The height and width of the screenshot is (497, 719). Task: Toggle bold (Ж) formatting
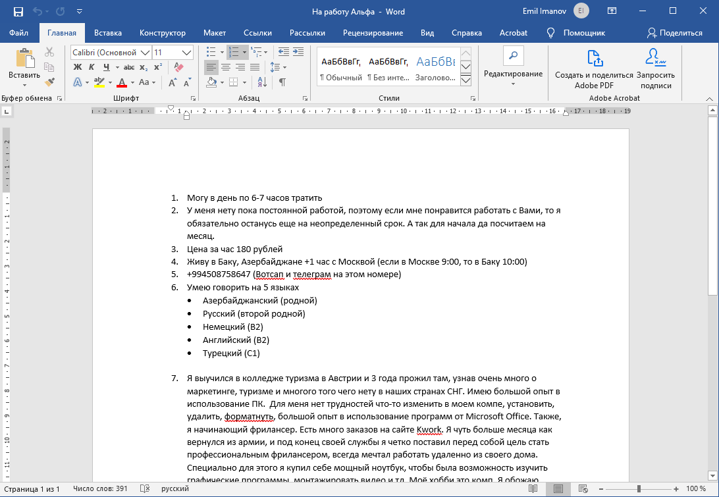(x=77, y=67)
